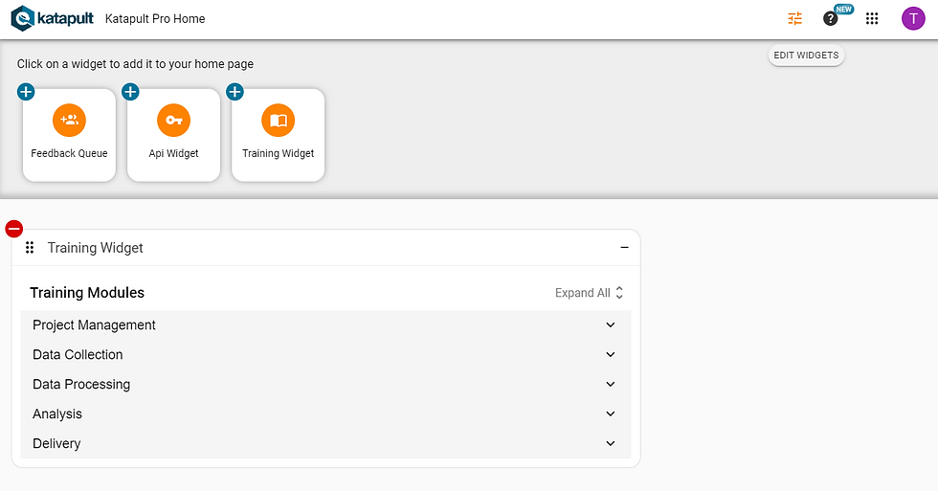Minimize the Training Widget panel

pos(624,247)
